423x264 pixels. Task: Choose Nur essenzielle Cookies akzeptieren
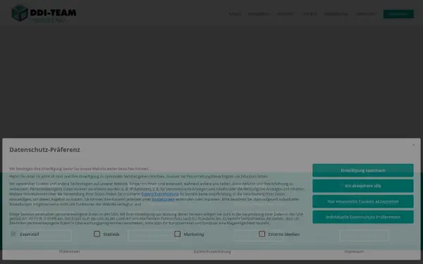pyautogui.click(x=363, y=201)
